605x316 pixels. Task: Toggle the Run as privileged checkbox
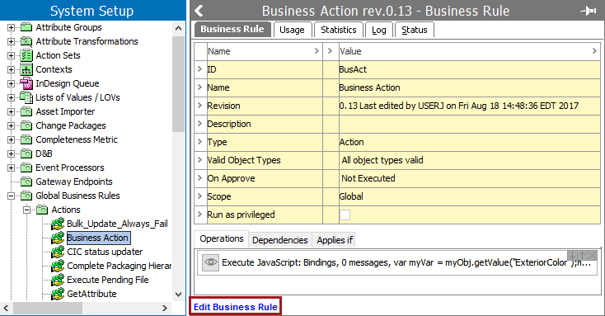[x=345, y=215]
